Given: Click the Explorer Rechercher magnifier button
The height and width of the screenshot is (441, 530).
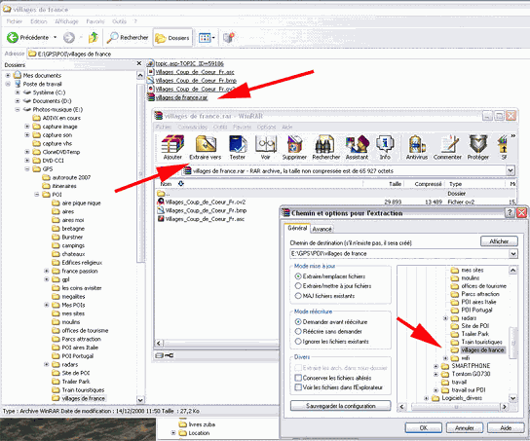Looking at the screenshot, I should (127, 38).
